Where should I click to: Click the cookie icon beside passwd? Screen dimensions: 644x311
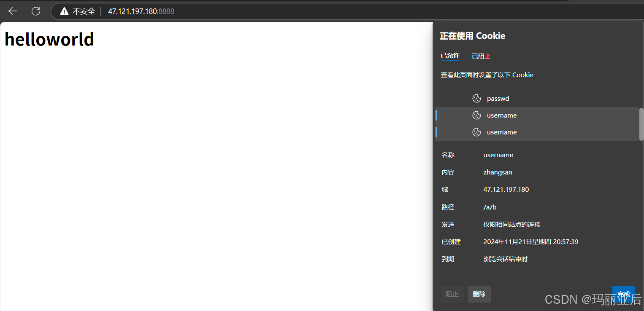tap(476, 98)
